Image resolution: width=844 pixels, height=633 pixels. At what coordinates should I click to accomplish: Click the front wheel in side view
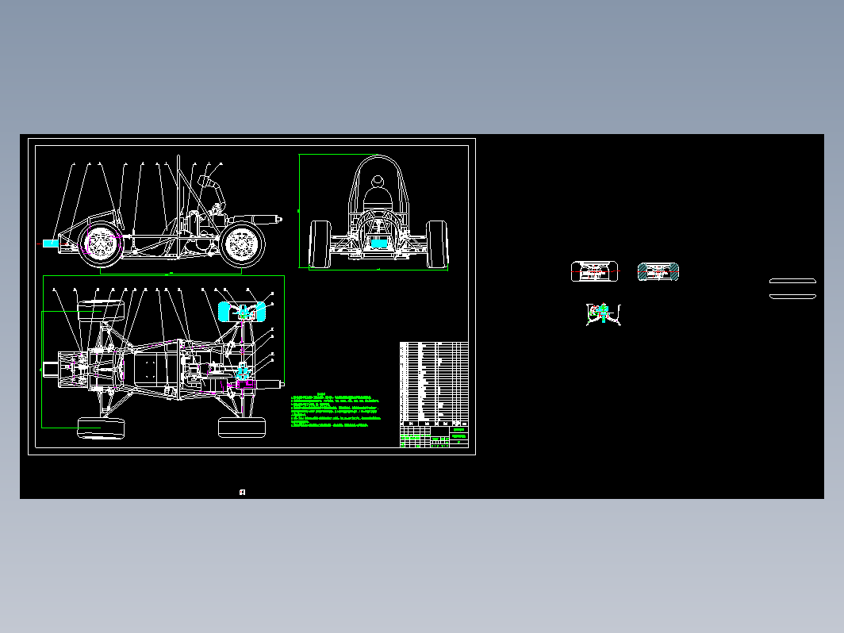point(101,244)
